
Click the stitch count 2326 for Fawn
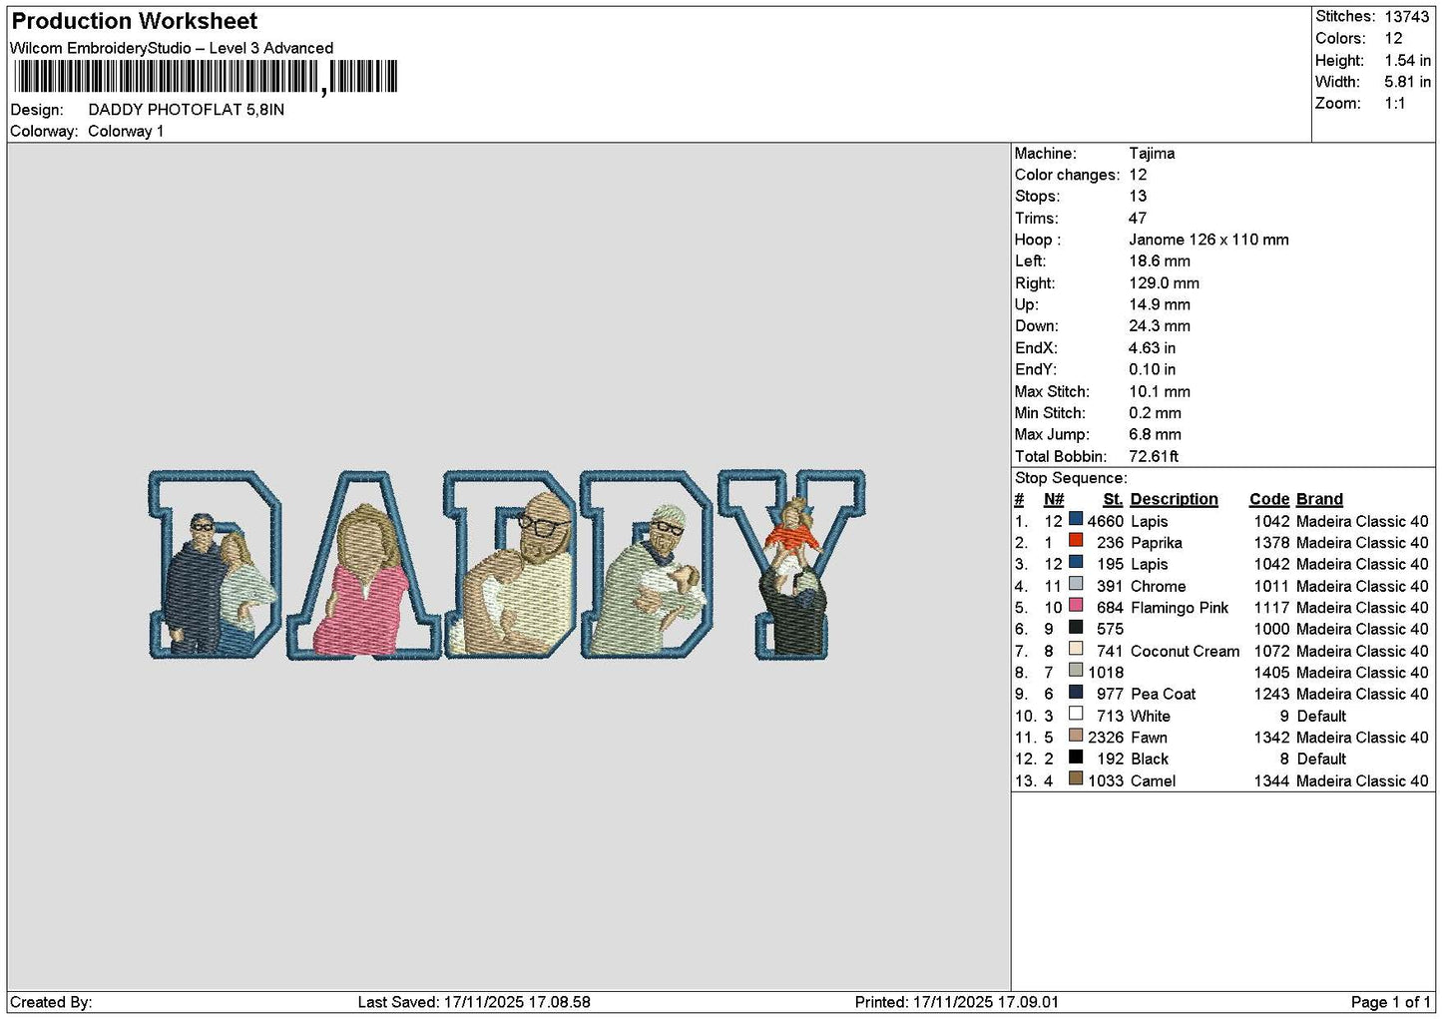1105,738
